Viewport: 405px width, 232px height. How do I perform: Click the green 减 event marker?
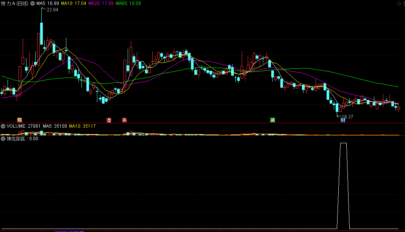pyautogui.click(x=272, y=120)
